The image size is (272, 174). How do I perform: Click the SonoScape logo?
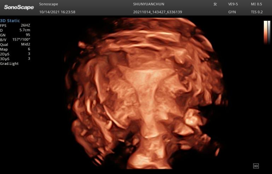click(19, 7)
